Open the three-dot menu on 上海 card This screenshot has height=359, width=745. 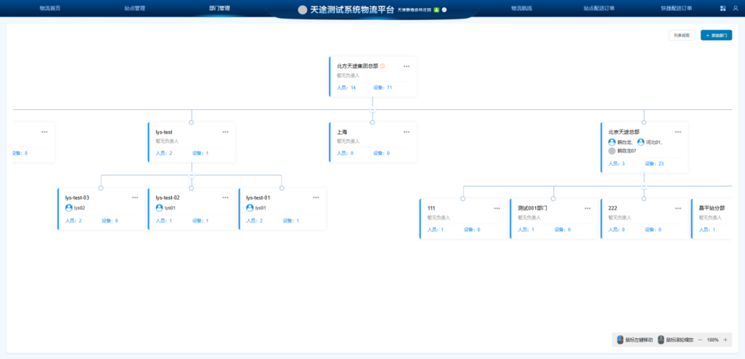[x=406, y=132]
